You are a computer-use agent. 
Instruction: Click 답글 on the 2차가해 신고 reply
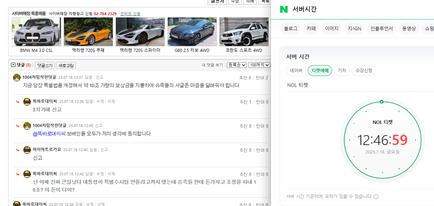click(x=89, y=101)
